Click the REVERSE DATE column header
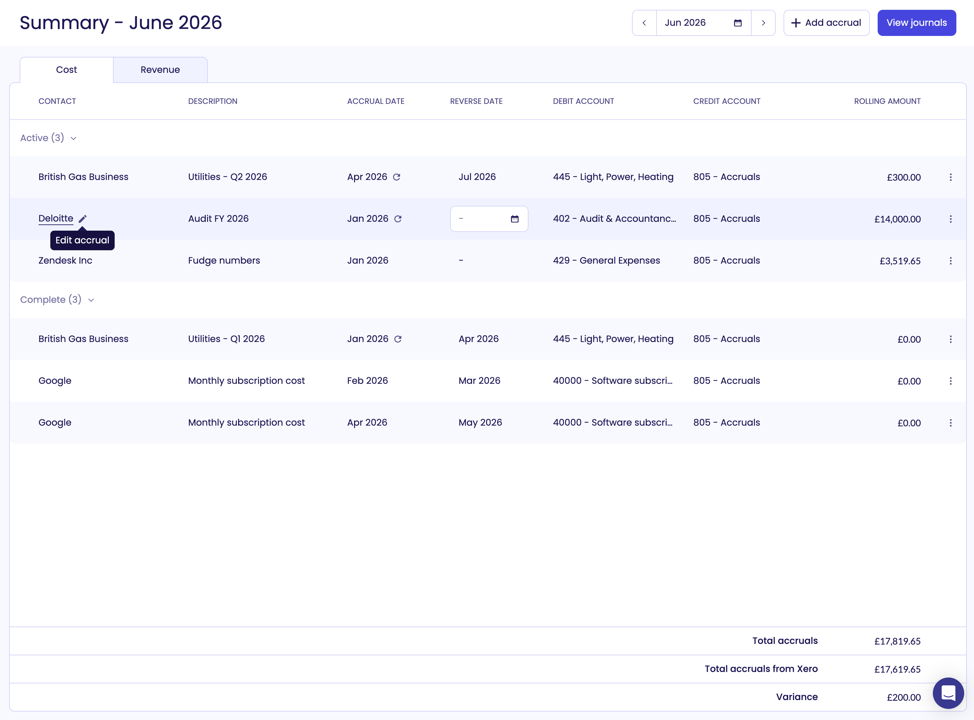This screenshot has height=720, width=974. click(x=476, y=101)
